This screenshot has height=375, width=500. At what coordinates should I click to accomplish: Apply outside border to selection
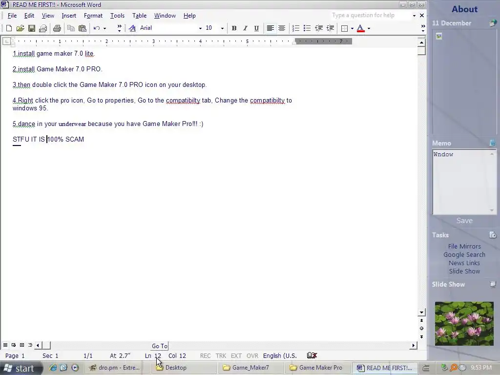[x=344, y=28]
